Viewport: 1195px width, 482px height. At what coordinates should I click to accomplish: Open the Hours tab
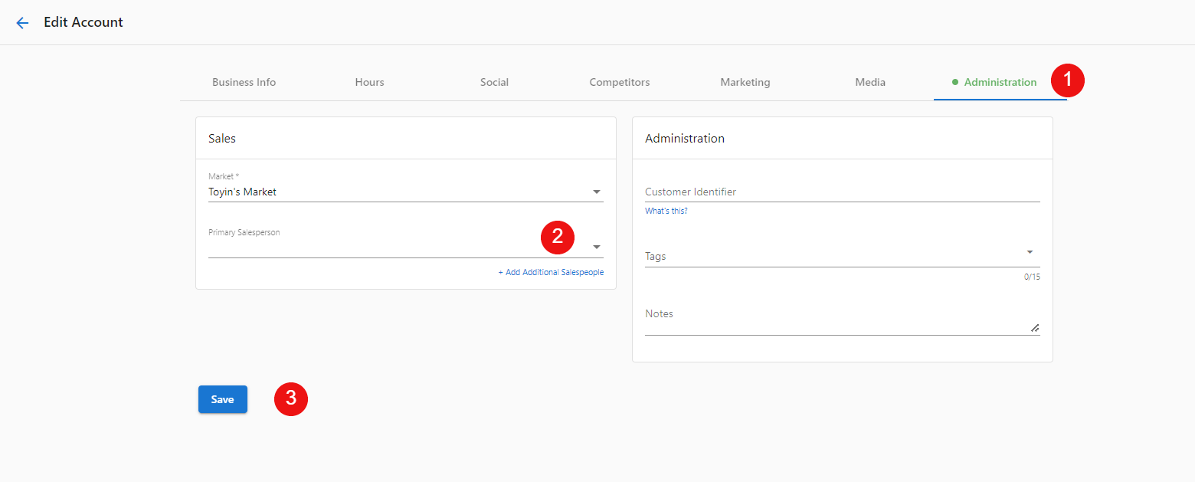[x=369, y=82]
